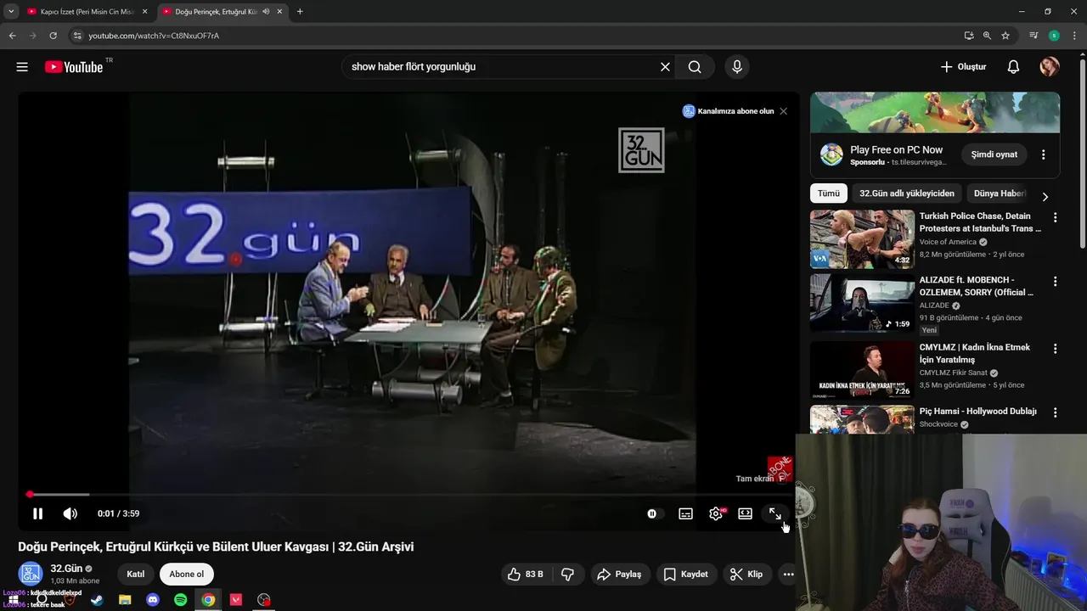Open the Turkish Police Chase video thumbnail

tap(862, 239)
